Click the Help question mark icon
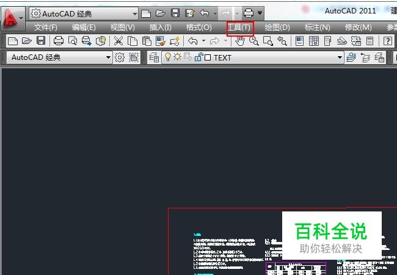The image size is (397, 275). [388, 41]
